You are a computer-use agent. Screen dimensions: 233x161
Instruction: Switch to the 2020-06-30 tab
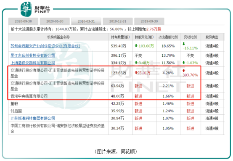coord(55,21)
